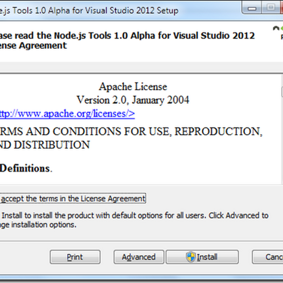
Task: Click the "Definitions" section heading
Action: [25, 168]
